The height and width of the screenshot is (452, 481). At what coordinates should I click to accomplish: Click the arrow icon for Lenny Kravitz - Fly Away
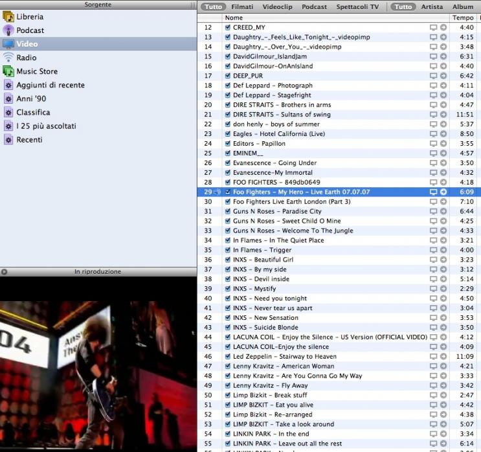tap(443, 385)
